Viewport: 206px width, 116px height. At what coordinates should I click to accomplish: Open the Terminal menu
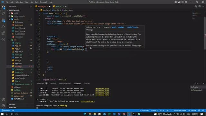click(x=43, y=2)
